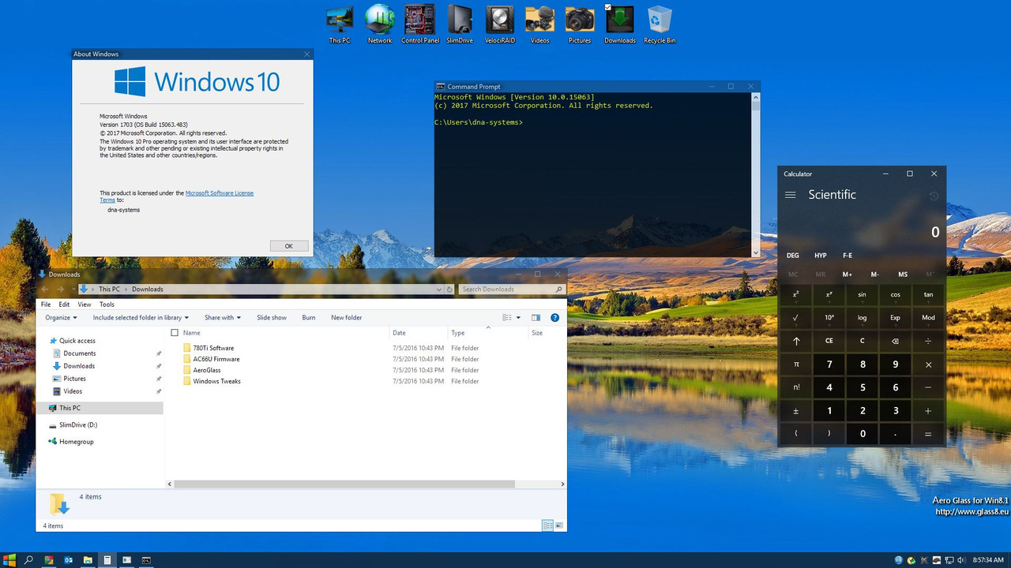Open the Tools menu in Downloads window
Viewport: 1011px width, 568px height.
point(107,305)
